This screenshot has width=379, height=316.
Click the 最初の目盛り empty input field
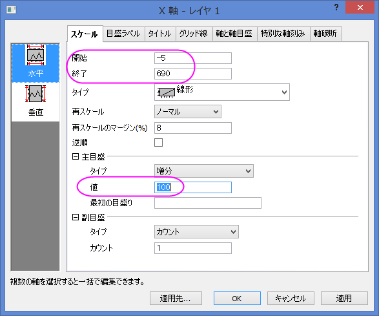coord(208,203)
